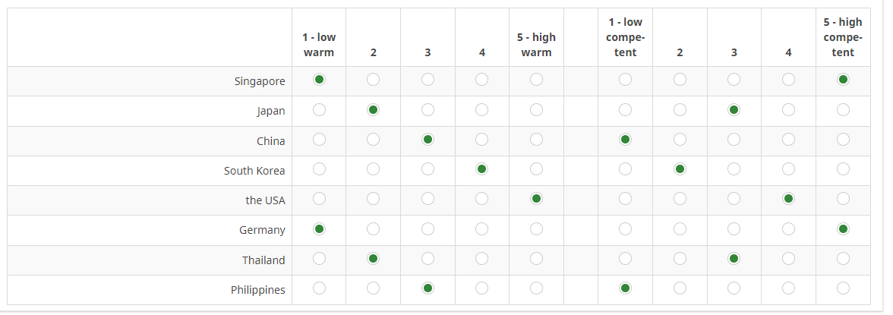Set Japan competence rating to 5

(x=843, y=109)
